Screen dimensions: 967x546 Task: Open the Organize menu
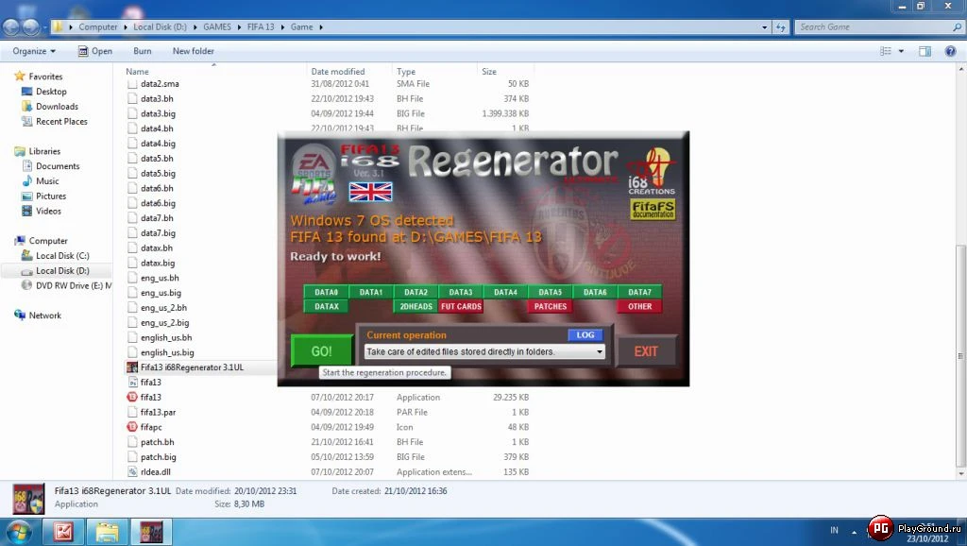pyautogui.click(x=34, y=51)
